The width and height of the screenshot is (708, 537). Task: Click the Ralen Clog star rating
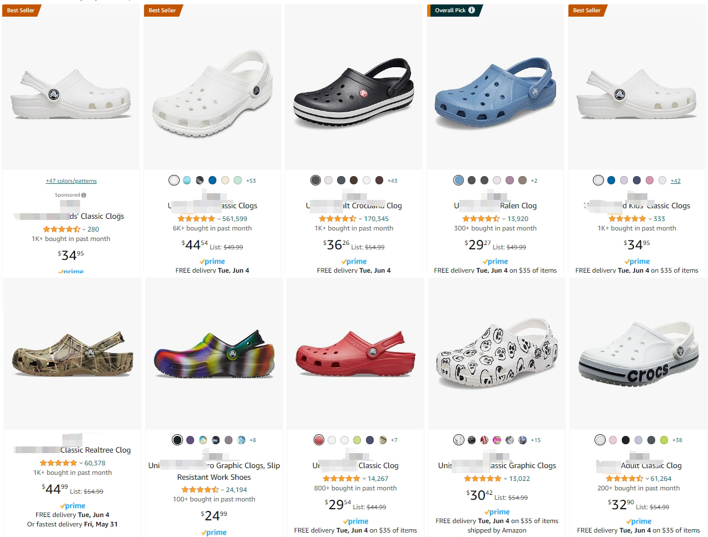coord(481,219)
